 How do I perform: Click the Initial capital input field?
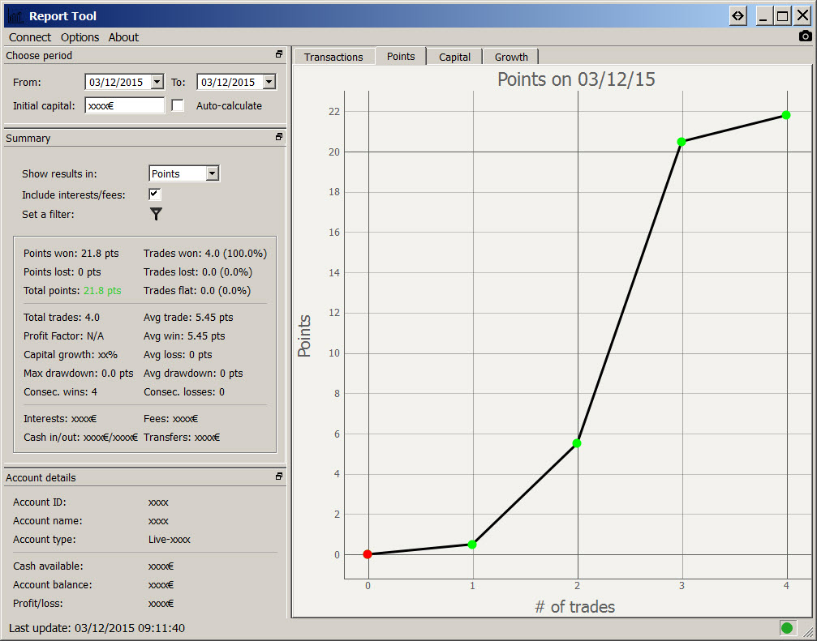tap(124, 105)
